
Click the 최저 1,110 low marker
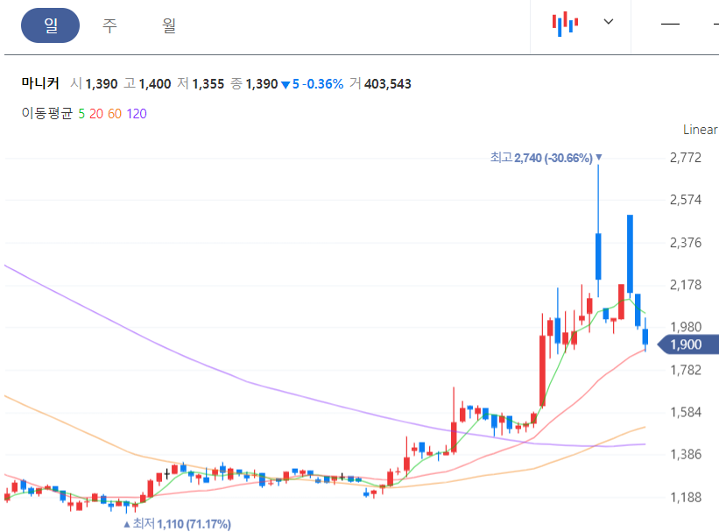[178, 524]
